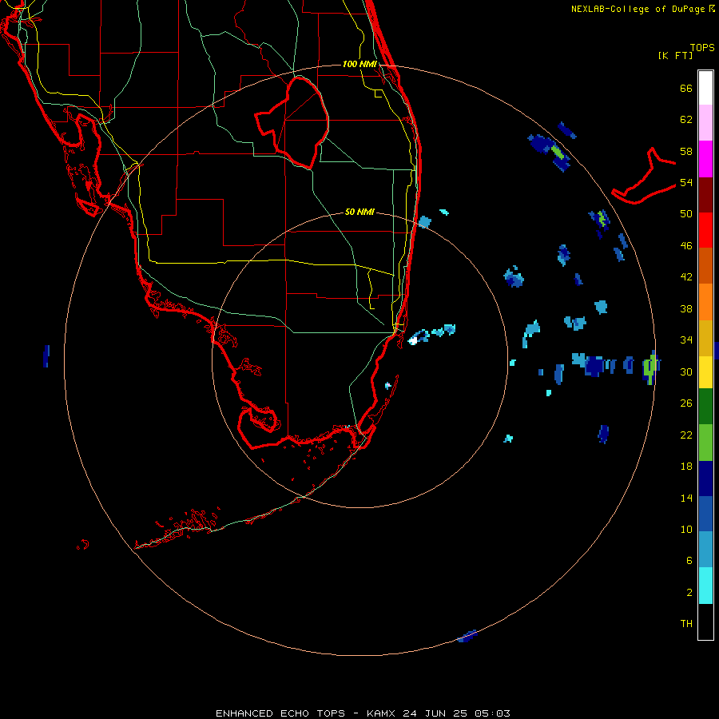Select the 22 value on the legend

pyautogui.click(x=686, y=435)
